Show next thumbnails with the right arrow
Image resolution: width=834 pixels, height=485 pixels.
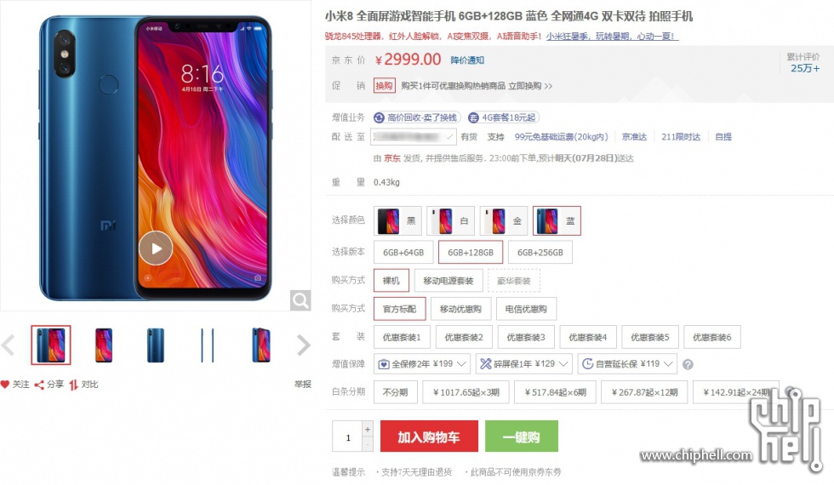click(x=303, y=345)
